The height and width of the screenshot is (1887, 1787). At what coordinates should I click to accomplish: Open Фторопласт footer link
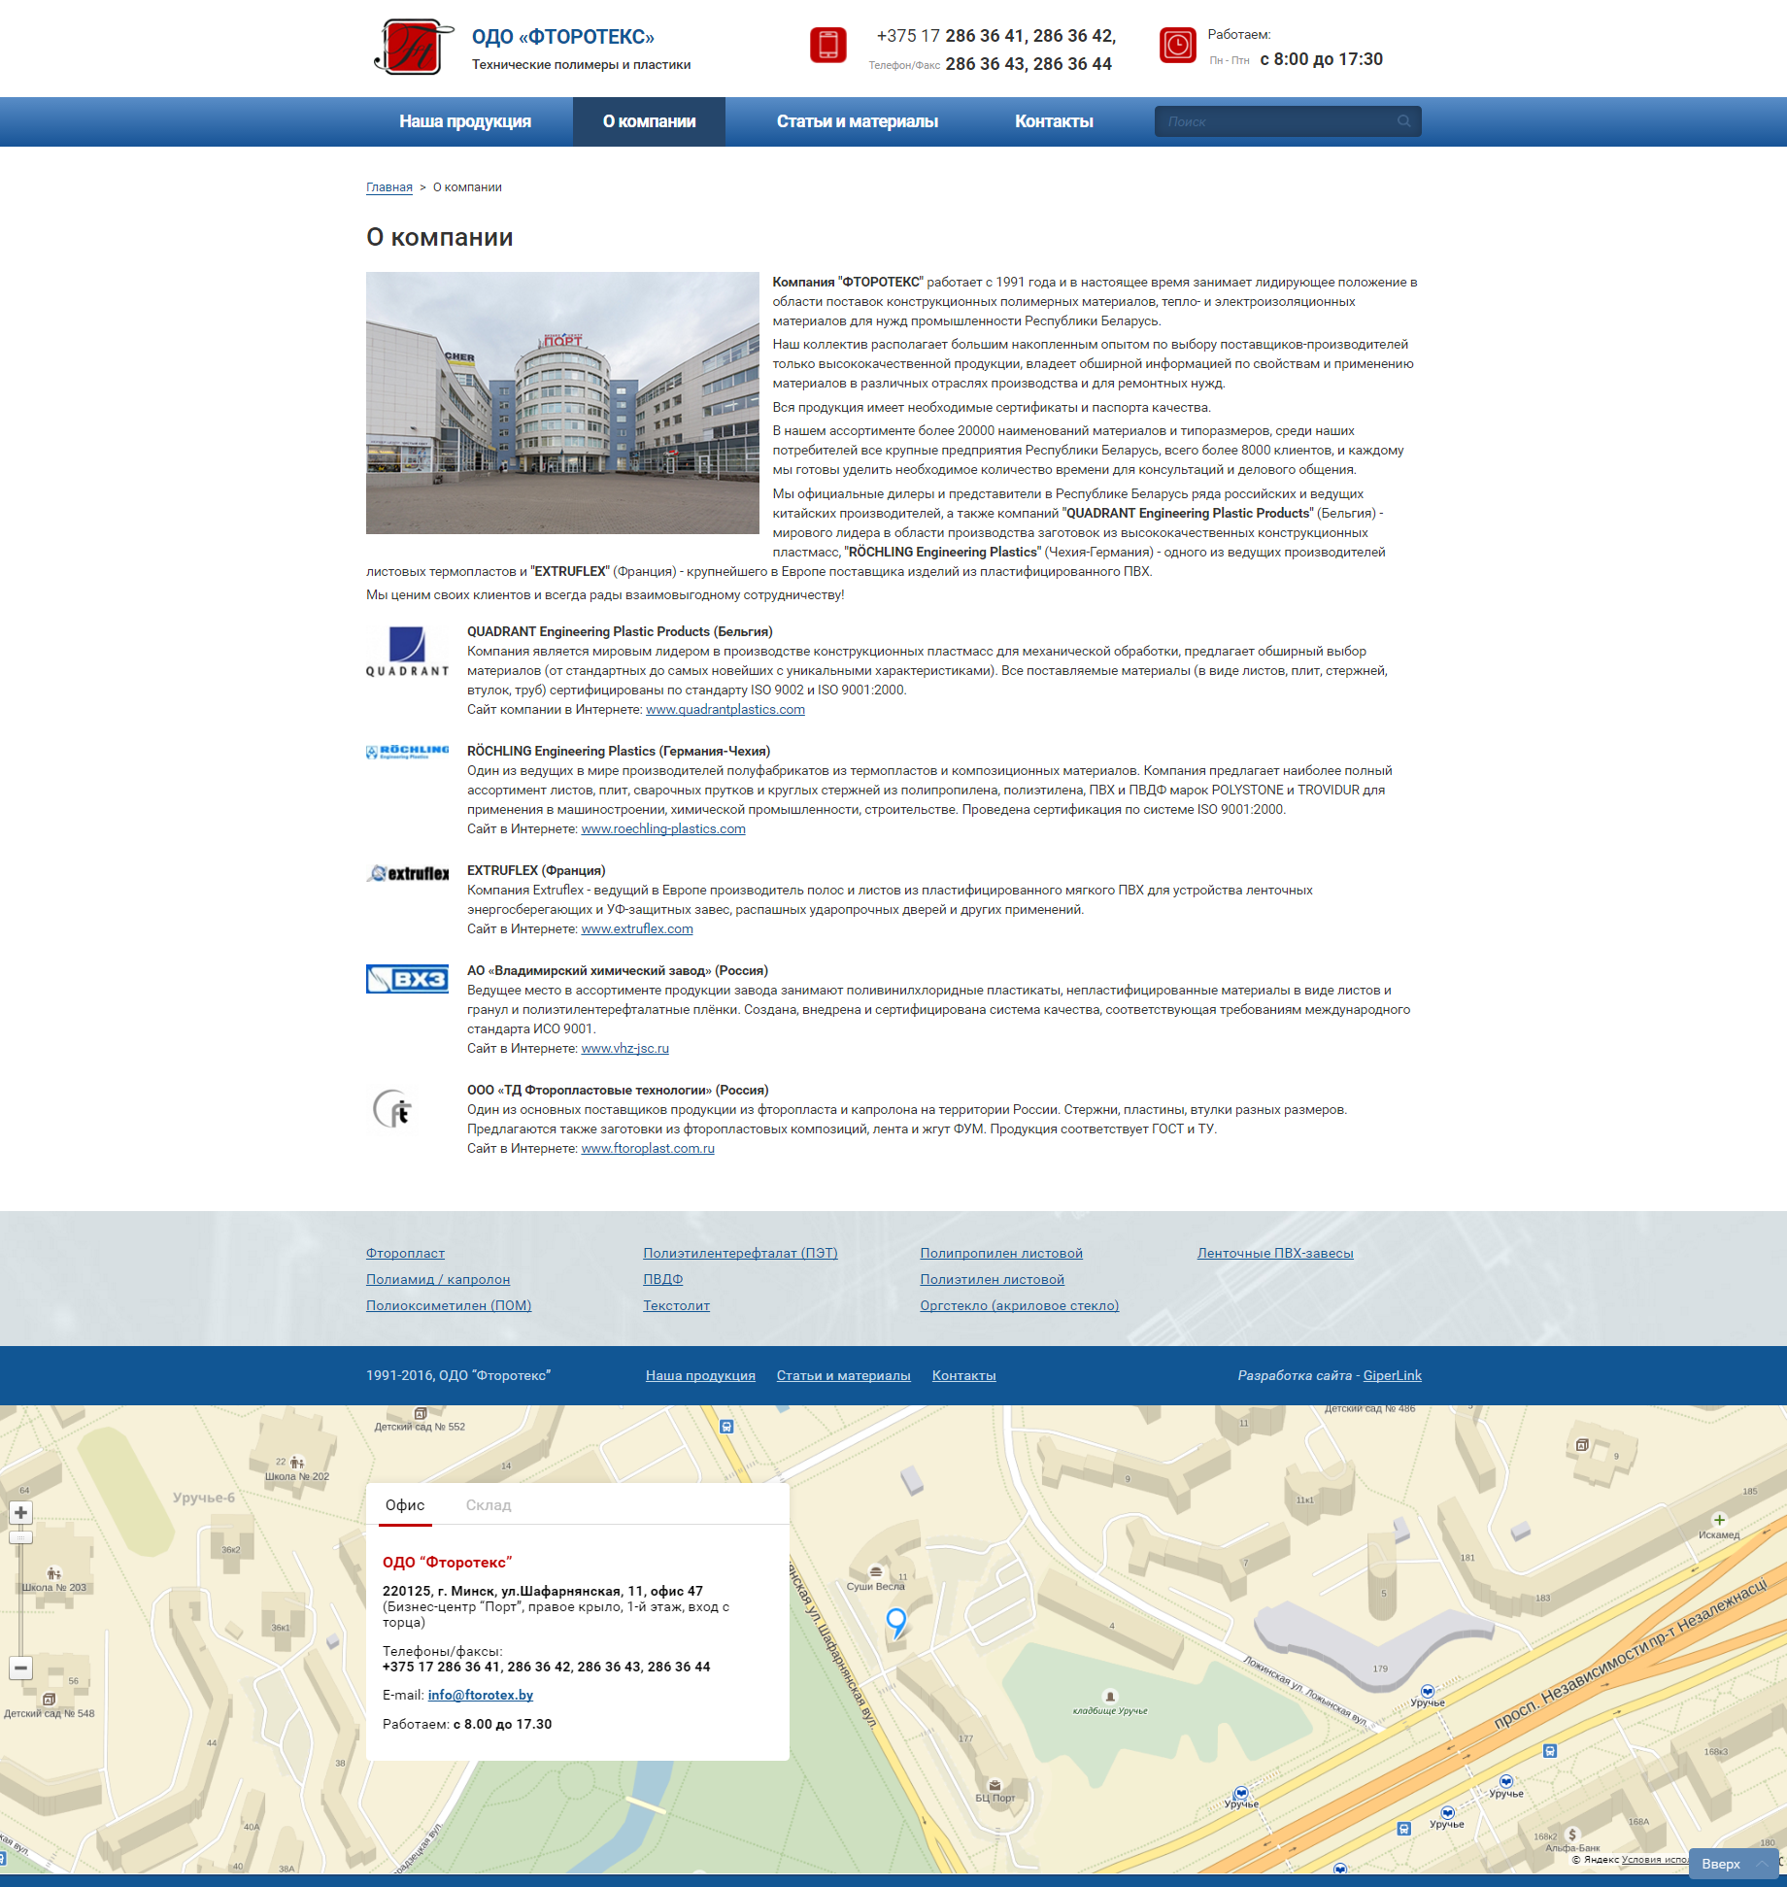[405, 1253]
